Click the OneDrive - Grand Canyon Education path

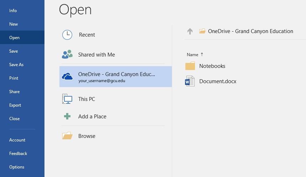(x=250, y=31)
